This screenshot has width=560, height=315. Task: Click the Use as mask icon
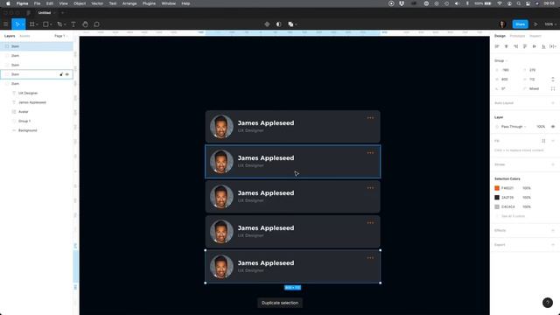coord(279,24)
